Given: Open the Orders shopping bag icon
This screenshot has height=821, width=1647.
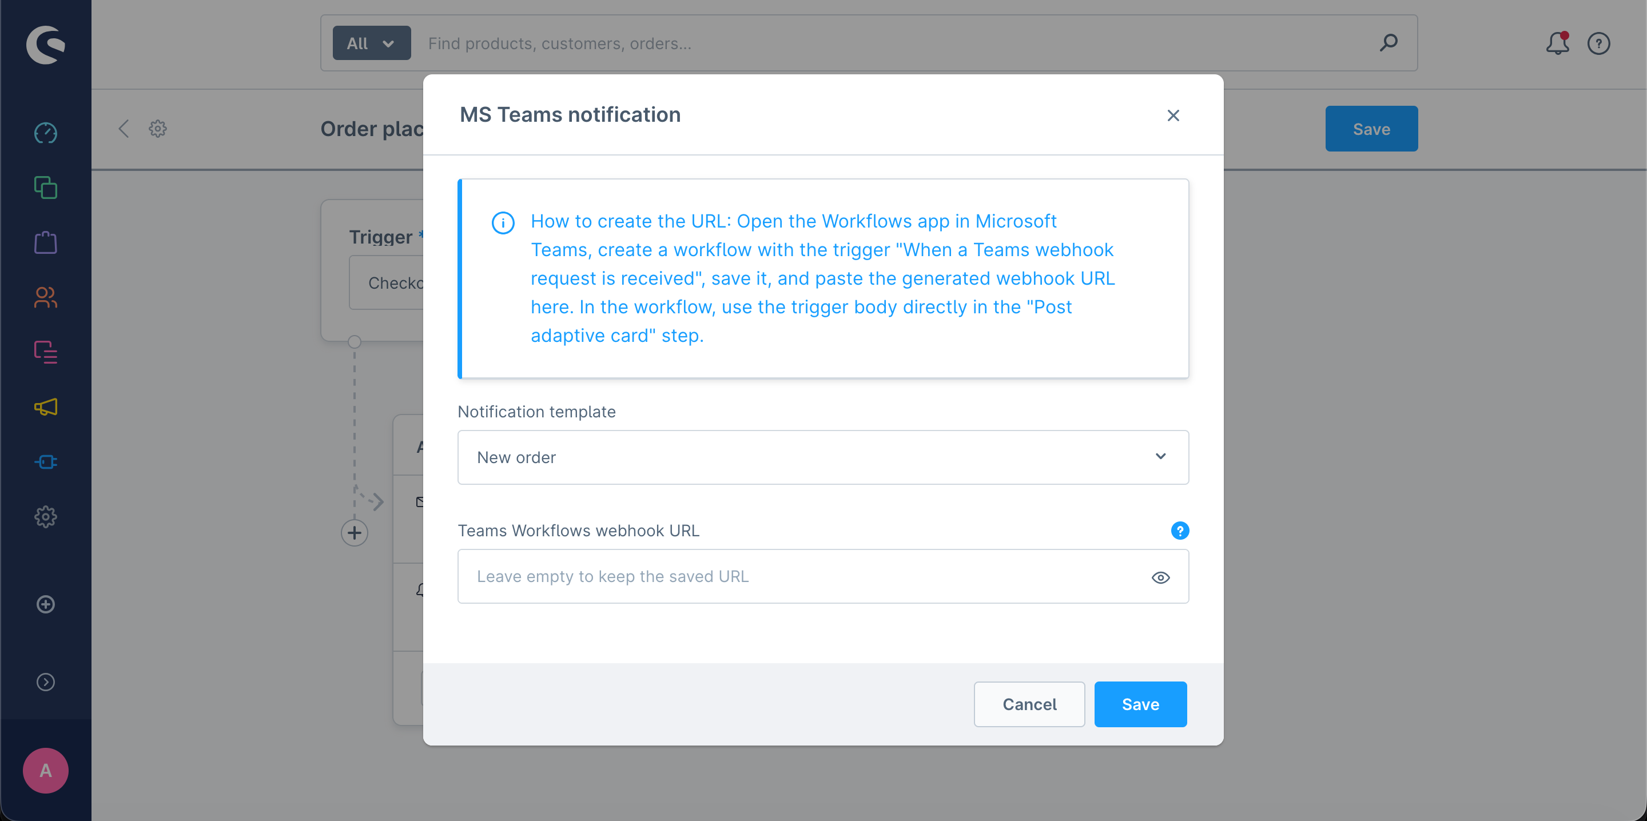Looking at the screenshot, I should (45, 243).
